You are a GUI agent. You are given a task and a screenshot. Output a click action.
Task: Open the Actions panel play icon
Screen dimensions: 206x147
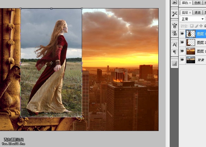coord(174,2)
